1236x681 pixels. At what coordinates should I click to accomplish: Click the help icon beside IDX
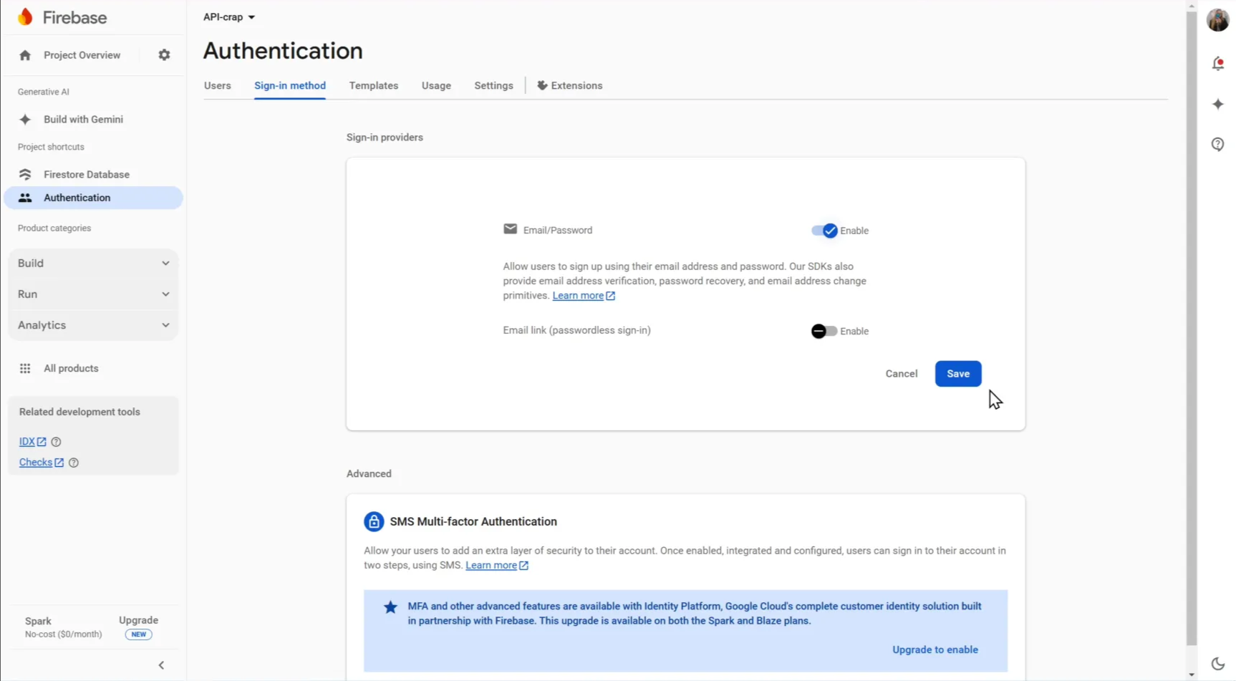click(56, 442)
